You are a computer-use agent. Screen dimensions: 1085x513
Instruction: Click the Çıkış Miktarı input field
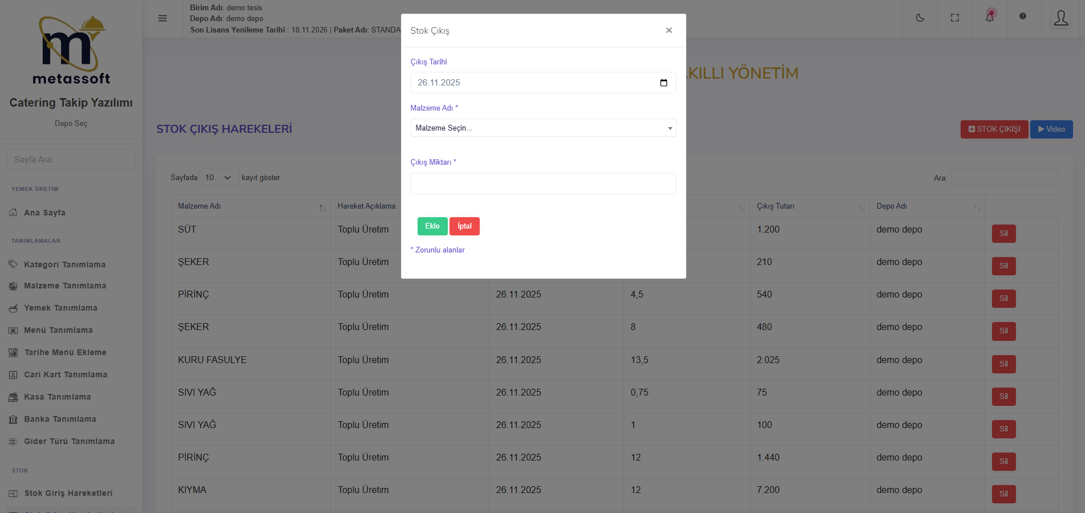click(x=543, y=184)
